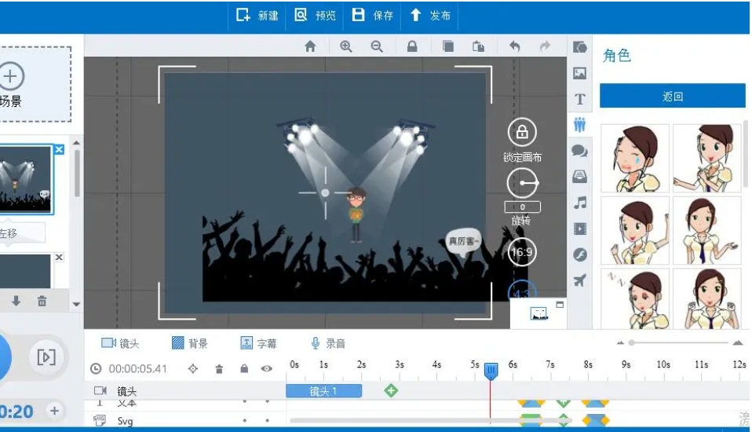This screenshot has width=752, height=432.
Task: Zoom out of the canvas
Action: (377, 46)
